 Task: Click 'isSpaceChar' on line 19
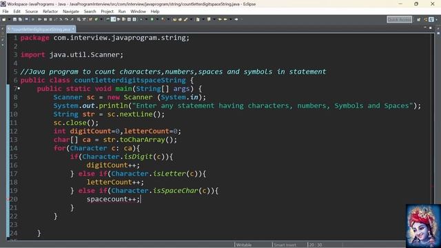[175, 191]
